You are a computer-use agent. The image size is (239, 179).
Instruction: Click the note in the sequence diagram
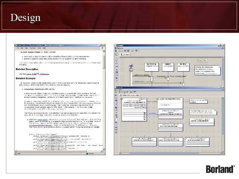pos(207,70)
